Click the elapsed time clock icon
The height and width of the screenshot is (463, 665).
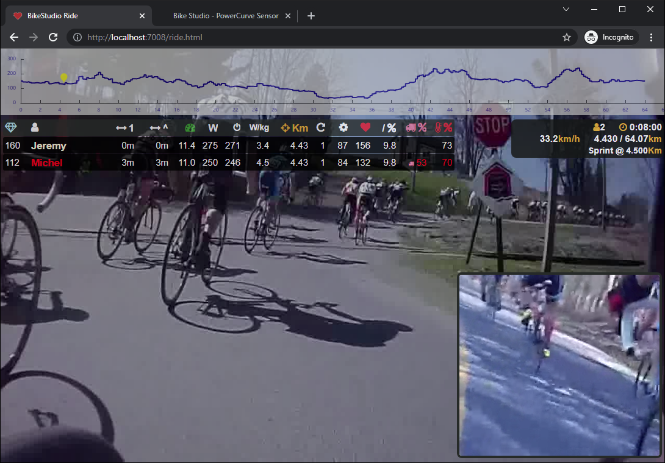(623, 127)
